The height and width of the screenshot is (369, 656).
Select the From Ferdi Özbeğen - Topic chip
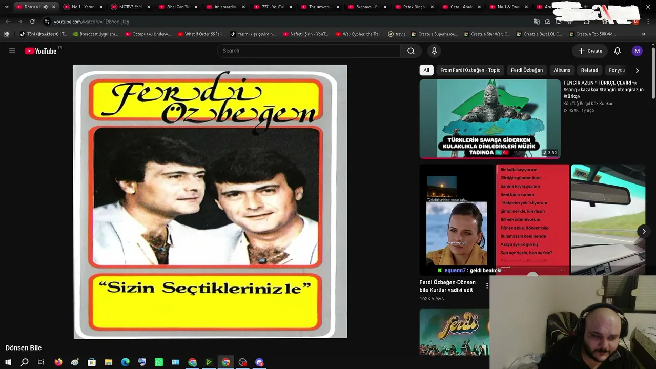pyautogui.click(x=470, y=70)
